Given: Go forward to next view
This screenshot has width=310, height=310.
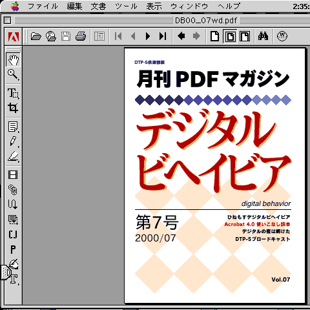Looking at the screenshot, I should coord(196,36).
